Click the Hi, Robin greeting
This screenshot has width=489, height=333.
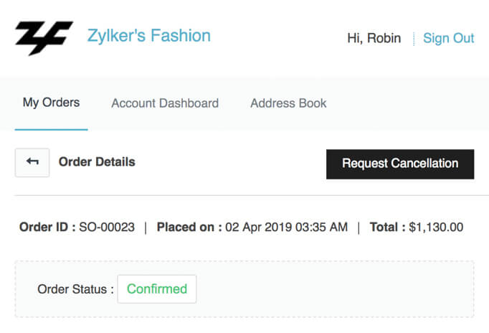(374, 38)
